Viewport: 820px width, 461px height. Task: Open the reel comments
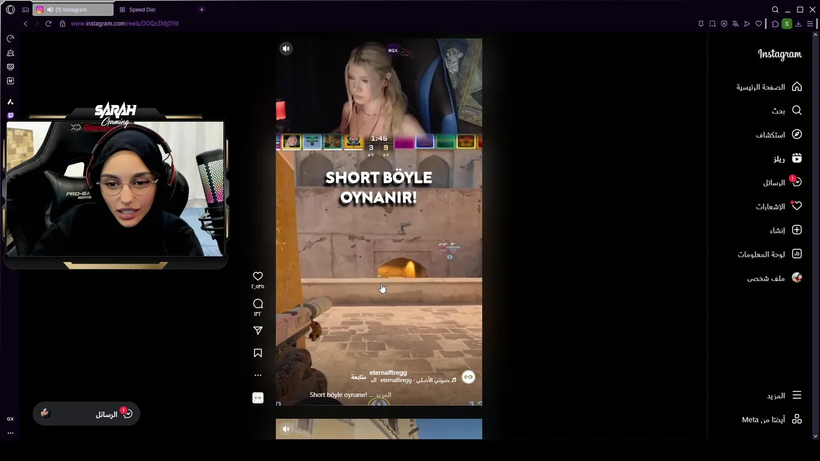258,303
